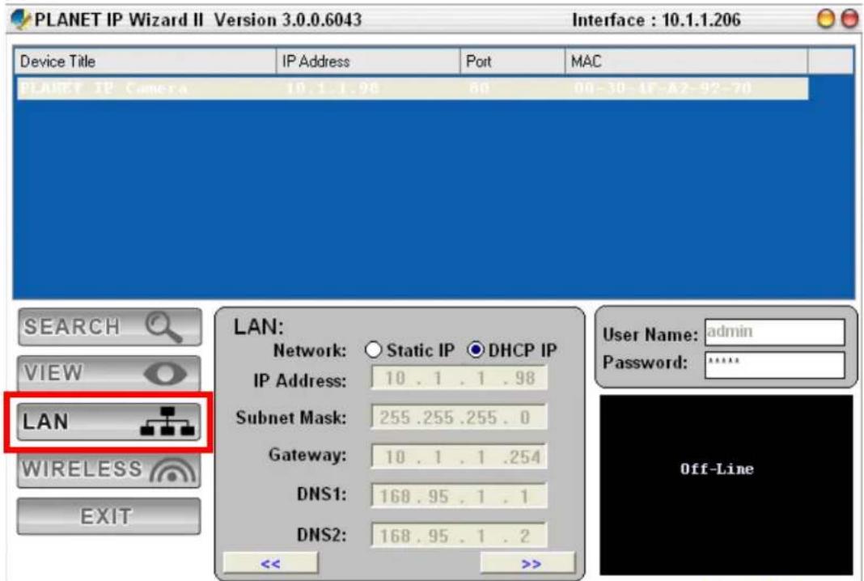Click the MAC address cell in device row
Screen dimensions: 864x581
tap(663, 89)
